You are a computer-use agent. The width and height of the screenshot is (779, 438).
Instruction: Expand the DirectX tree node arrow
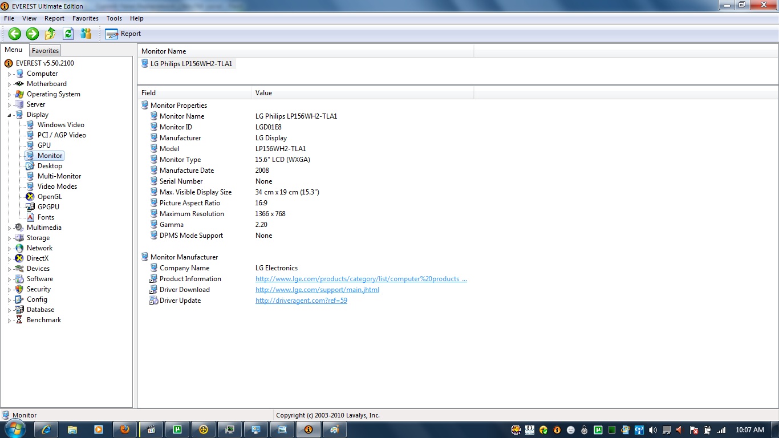click(x=9, y=259)
